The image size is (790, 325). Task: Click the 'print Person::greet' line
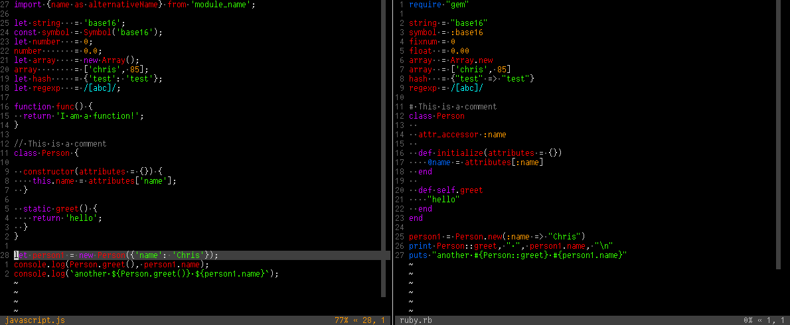[x=511, y=246]
